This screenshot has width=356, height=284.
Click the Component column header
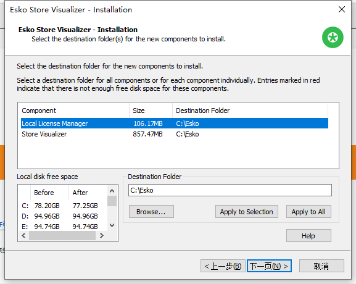75,111
